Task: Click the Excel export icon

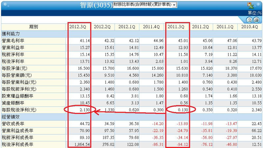Action: (251, 6)
